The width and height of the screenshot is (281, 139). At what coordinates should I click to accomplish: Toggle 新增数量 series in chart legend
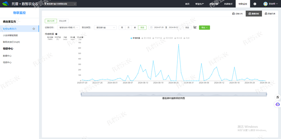tap(136, 38)
